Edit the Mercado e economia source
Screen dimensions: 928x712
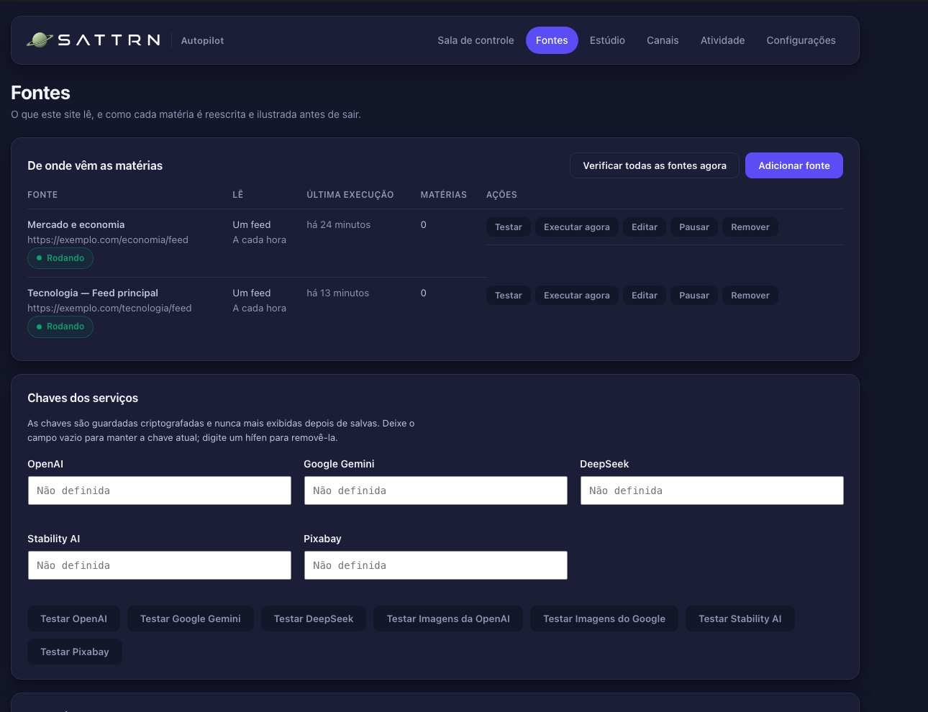click(x=645, y=227)
